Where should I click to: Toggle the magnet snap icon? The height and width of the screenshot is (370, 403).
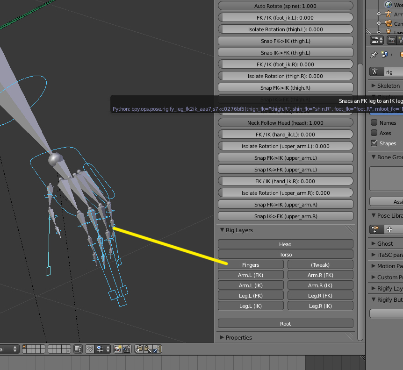coord(89,349)
